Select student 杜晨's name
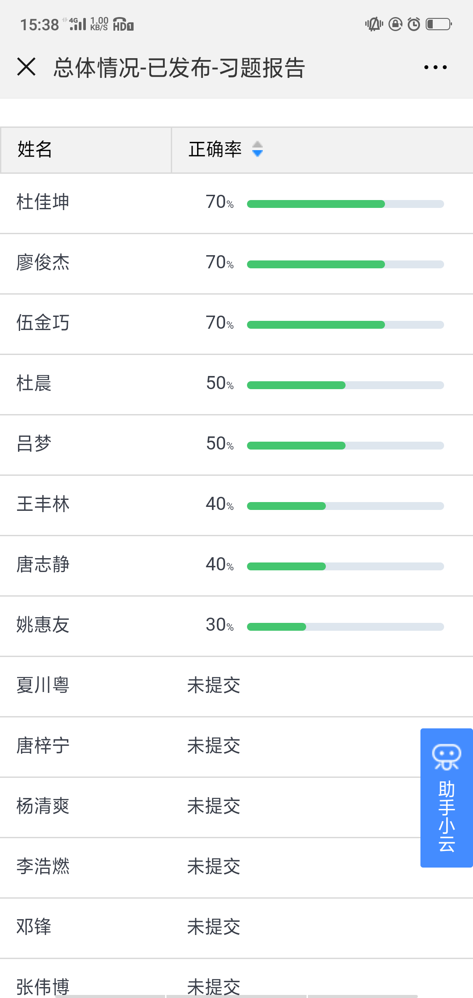The height and width of the screenshot is (998, 473). (x=34, y=383)
